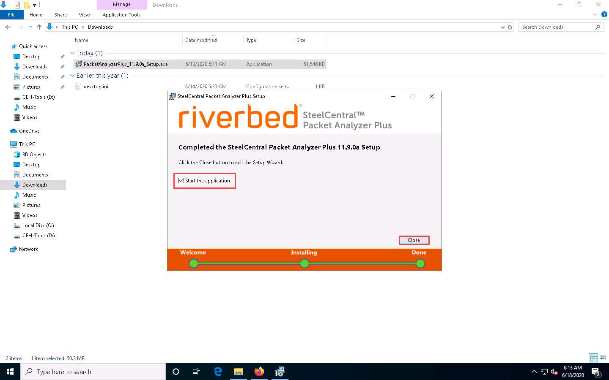Viewport: 609px width, 380px height.
Task: Collapse the Today group
Action: 72,53
